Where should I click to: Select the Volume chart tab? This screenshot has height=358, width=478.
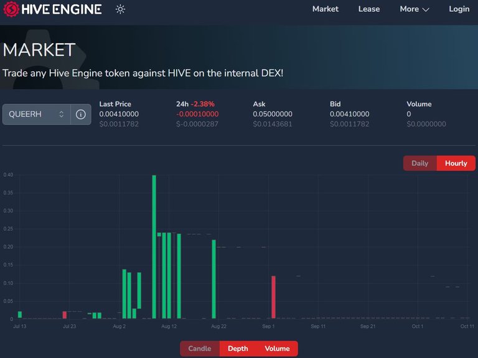coord(277,349)
